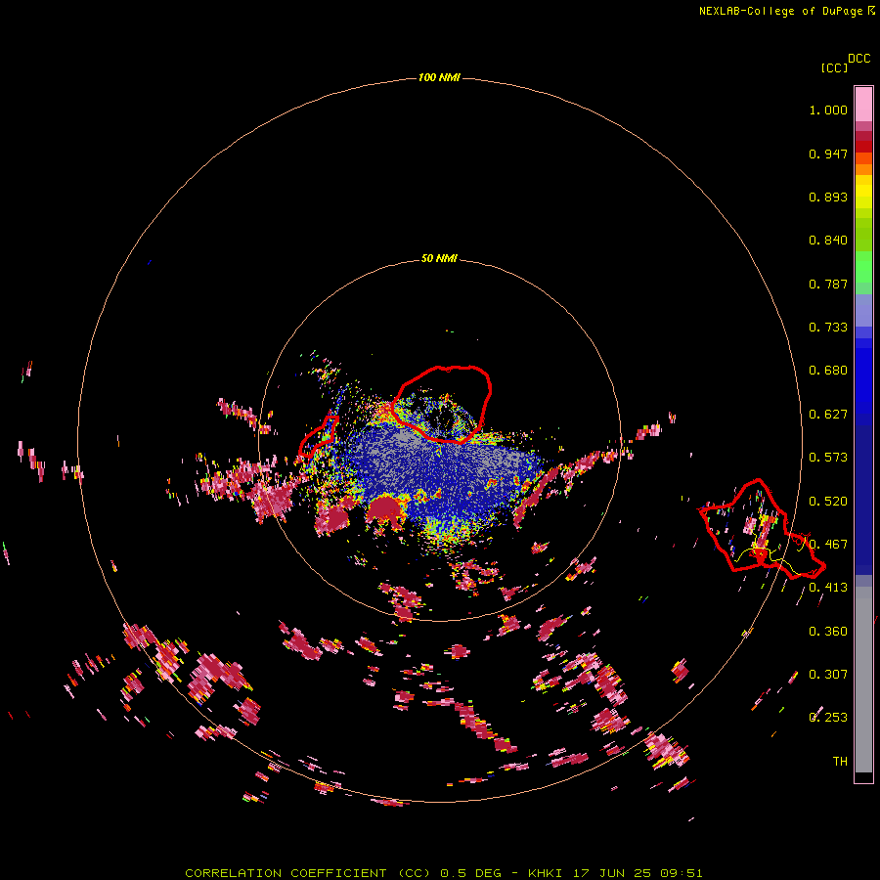Click the 0.307 legend value
This screenshot has width=880, height=880.
(828, 675)
